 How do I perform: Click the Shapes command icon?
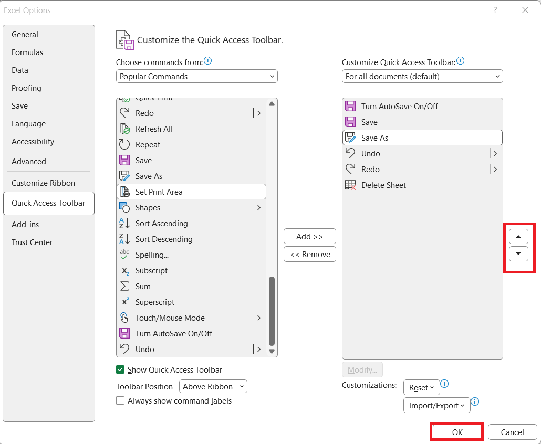(124, 207)
